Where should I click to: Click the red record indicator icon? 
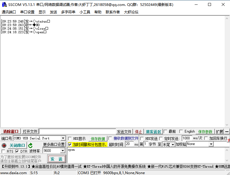[4, 145]
